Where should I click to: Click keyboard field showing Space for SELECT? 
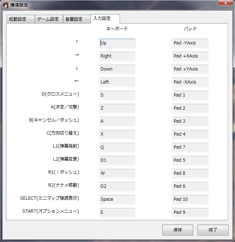[117, 199]
